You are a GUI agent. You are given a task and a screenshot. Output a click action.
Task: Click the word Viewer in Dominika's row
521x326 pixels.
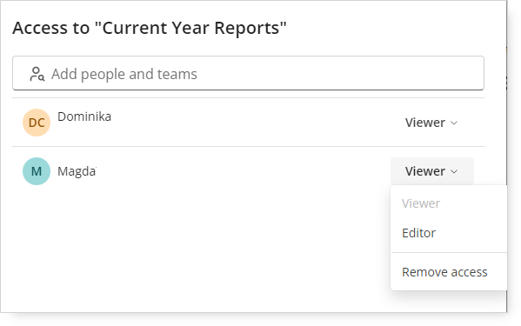click(425, 123)
